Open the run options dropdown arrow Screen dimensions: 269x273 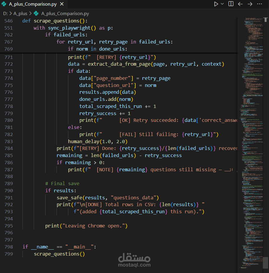222,4
